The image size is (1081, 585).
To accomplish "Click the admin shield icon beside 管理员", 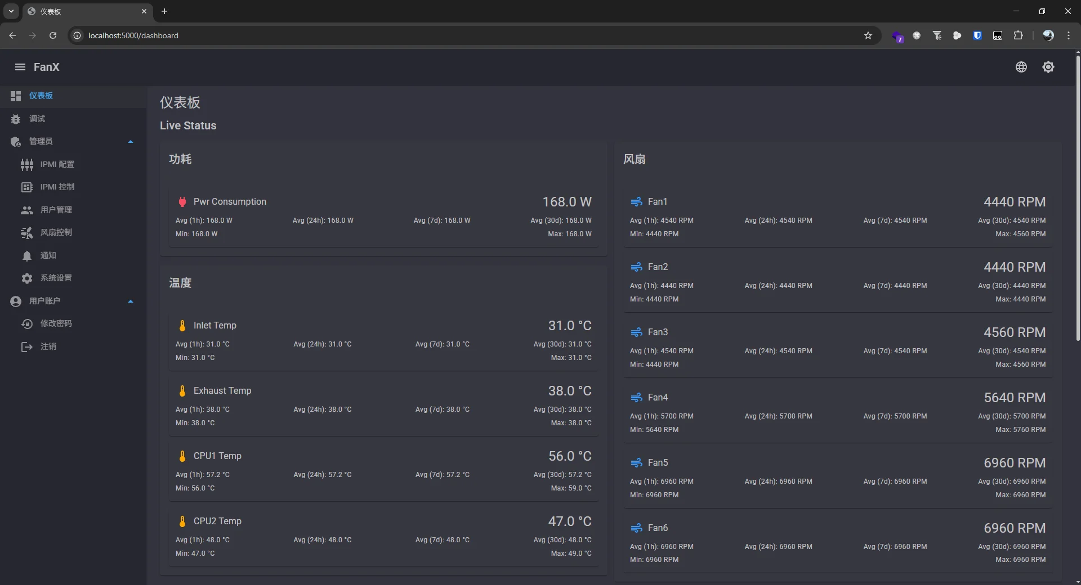I will [16, 142].
